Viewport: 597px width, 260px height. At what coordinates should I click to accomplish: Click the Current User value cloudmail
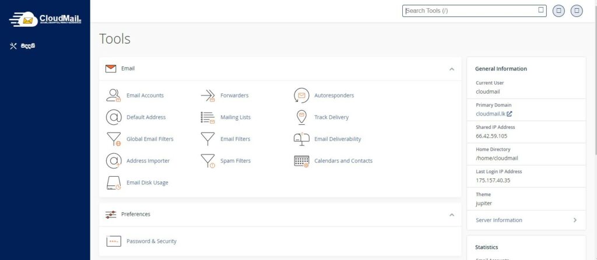[x=488, y=92]
